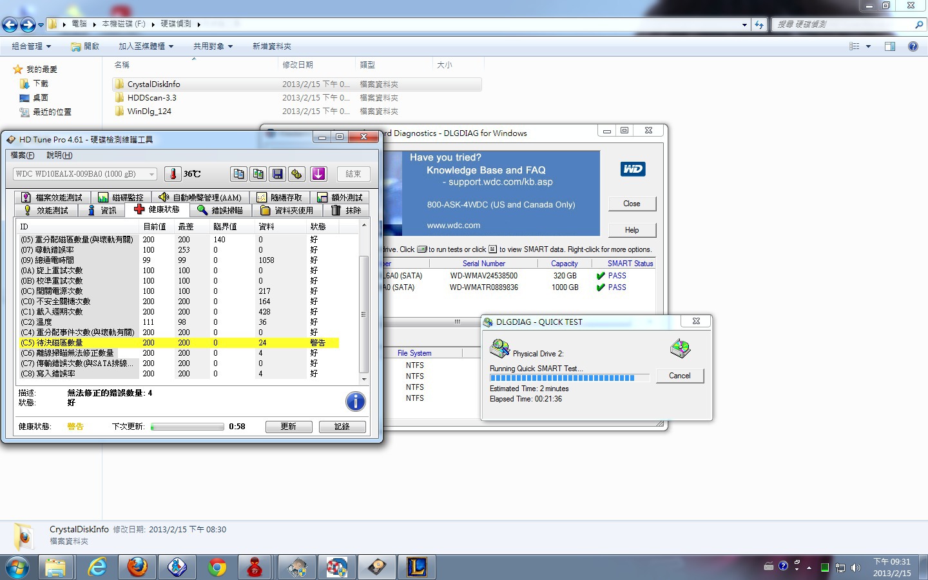Open the 共用對象 dropdown
928x580 pixels.
213,46
